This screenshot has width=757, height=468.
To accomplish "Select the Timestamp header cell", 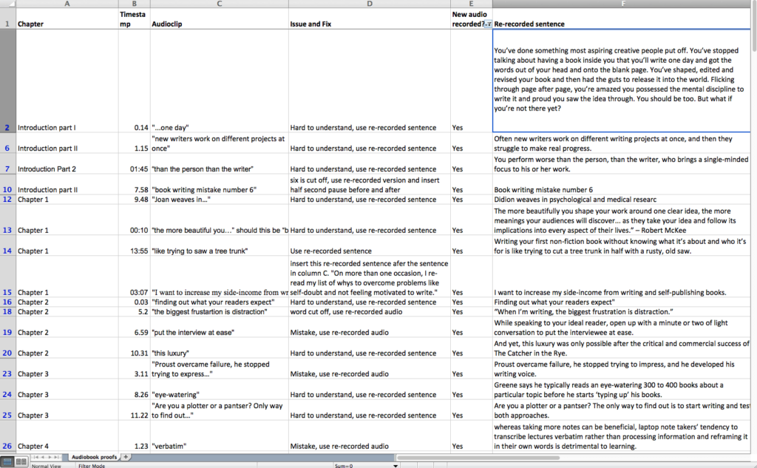I will [x=133, y=18].
